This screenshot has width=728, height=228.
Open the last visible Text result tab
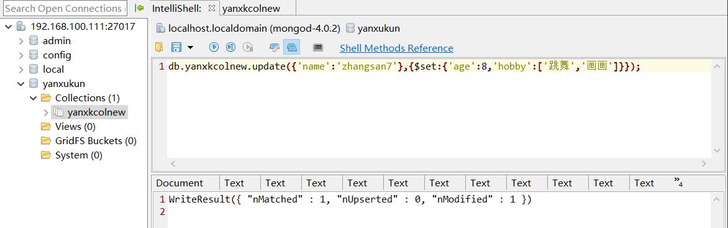click(644, 183)
